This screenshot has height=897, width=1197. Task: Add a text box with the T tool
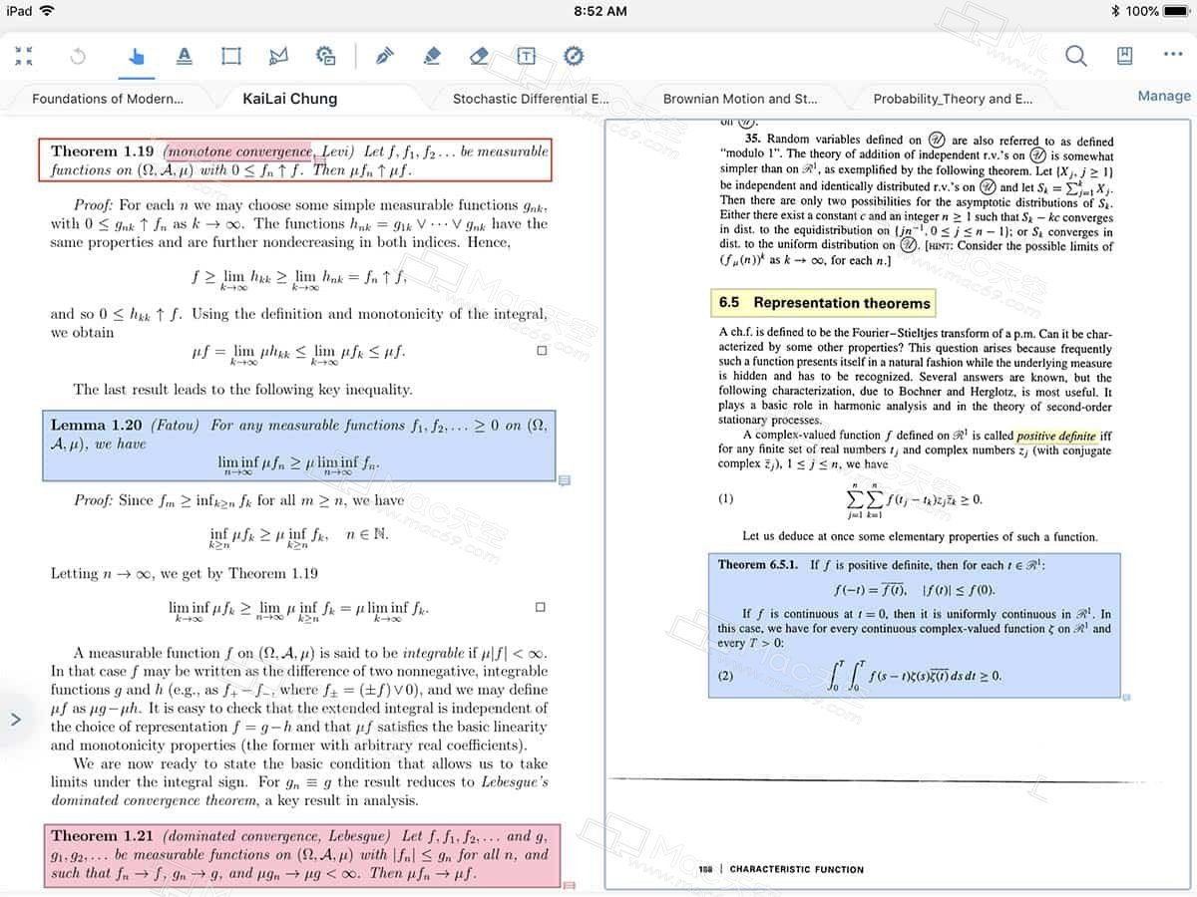tap(526, 56)
